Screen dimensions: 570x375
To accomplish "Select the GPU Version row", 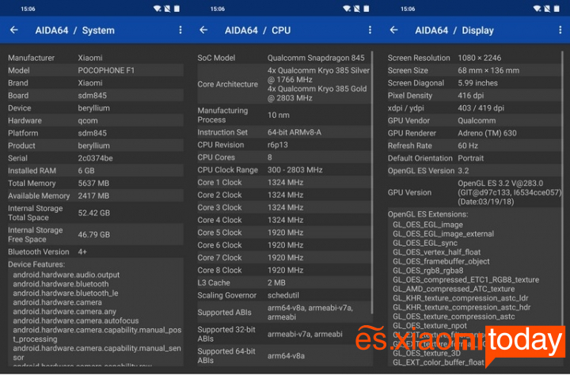I will [474, 192].
